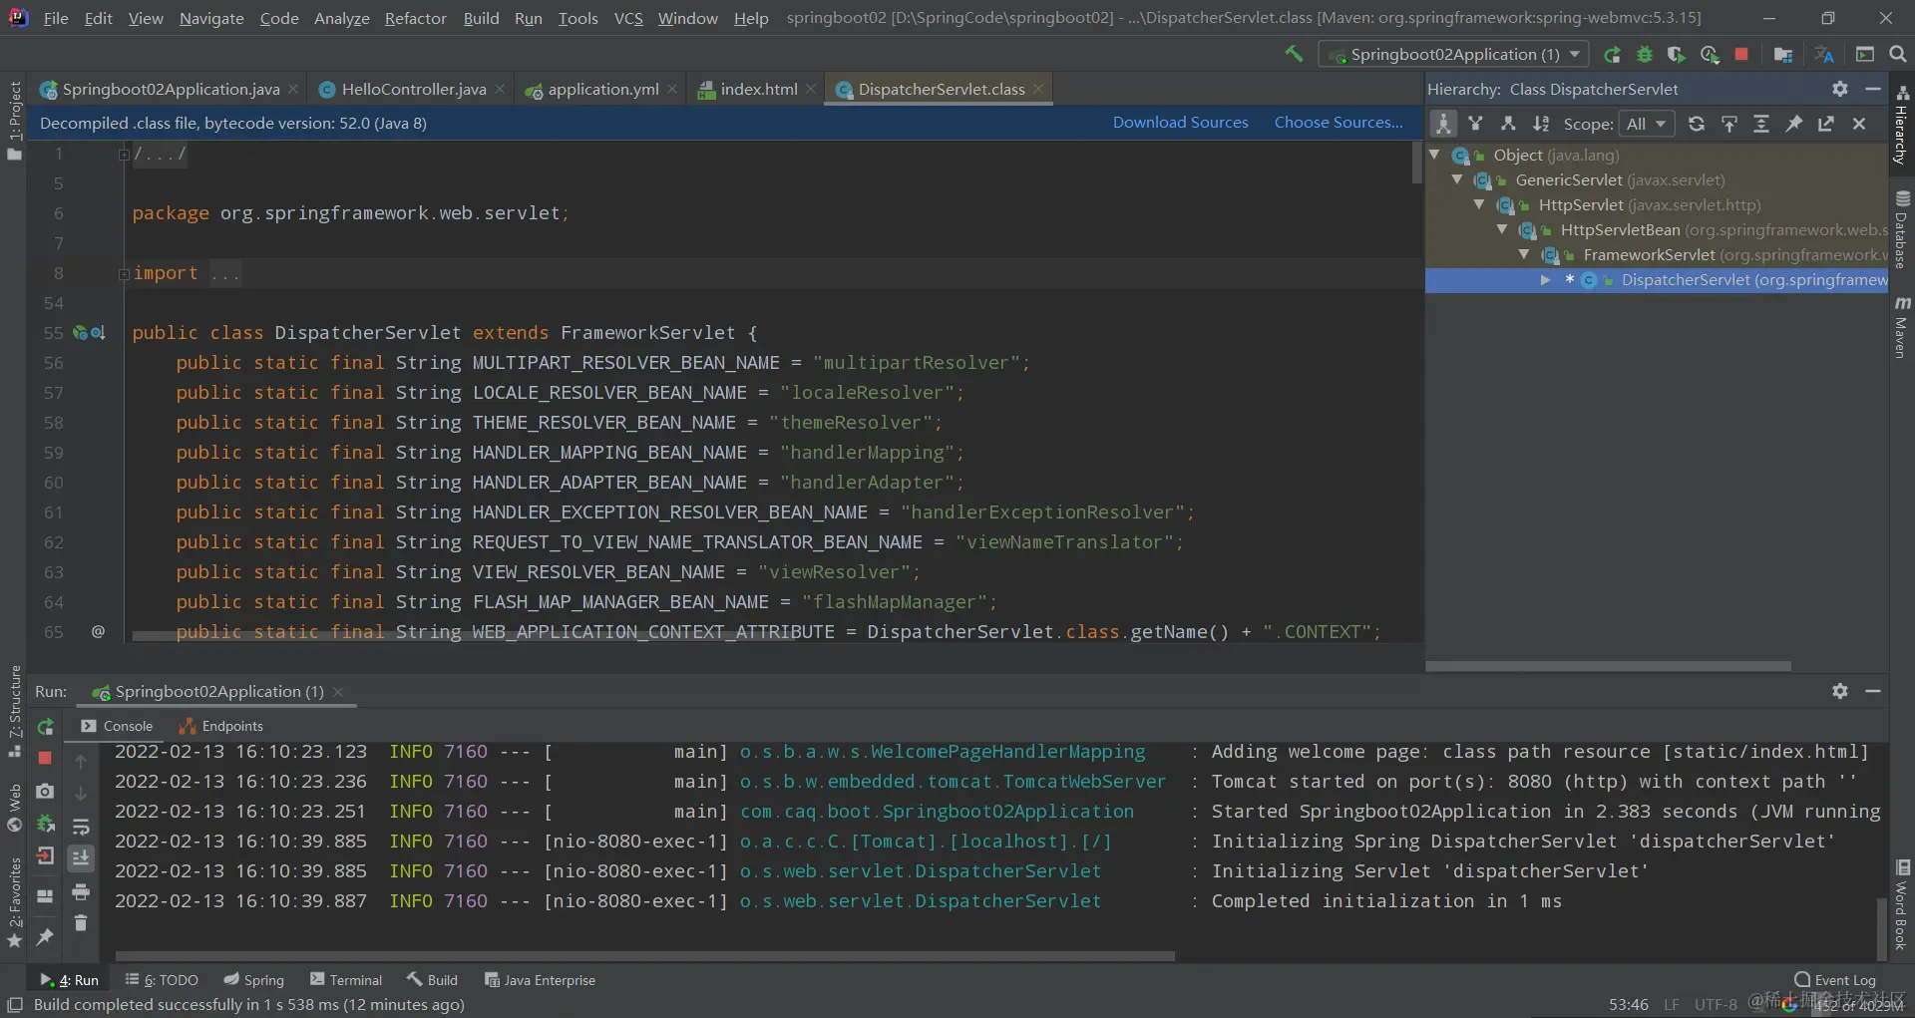Expand the DispatcherServlet hierarchy node

tap(1546, 280)
